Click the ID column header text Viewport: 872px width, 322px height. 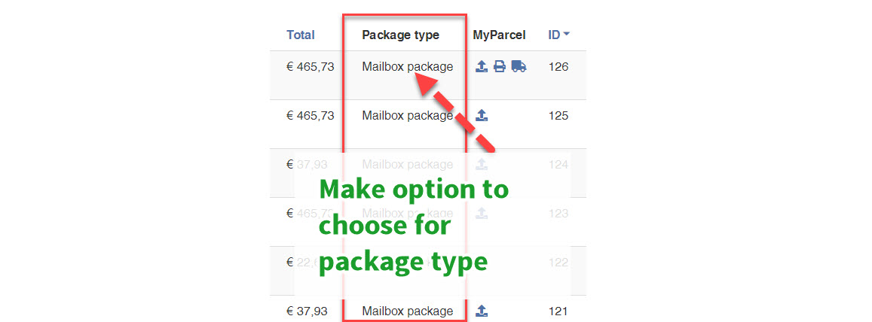[x=554, y=35]
